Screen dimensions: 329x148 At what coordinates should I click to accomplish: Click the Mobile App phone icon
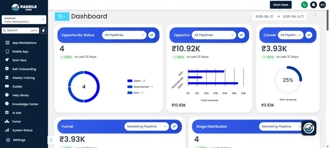7,52
